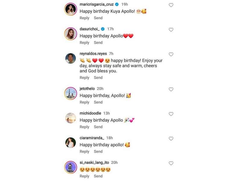Like reynaldos.reyes's comment with the heart
Viewport: 241px width, 181px height.
click(171, 54)
